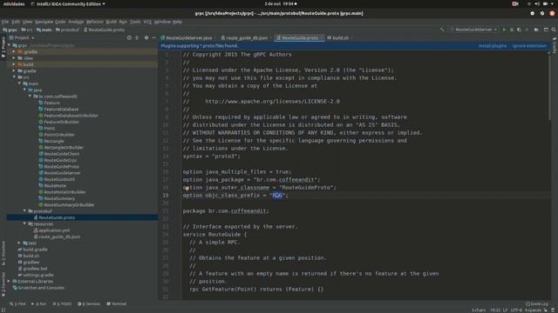This screenshot has width=558, height=313.
Task: Start debugging with the bug icon
Action: point(512,30)
